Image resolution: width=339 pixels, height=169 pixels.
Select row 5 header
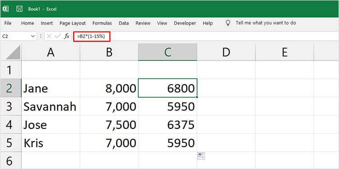pos(11,142)
